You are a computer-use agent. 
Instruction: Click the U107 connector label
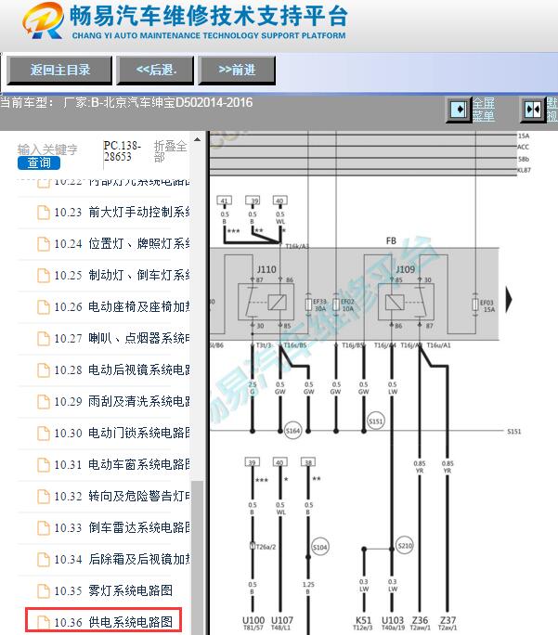tap(282, 620)
